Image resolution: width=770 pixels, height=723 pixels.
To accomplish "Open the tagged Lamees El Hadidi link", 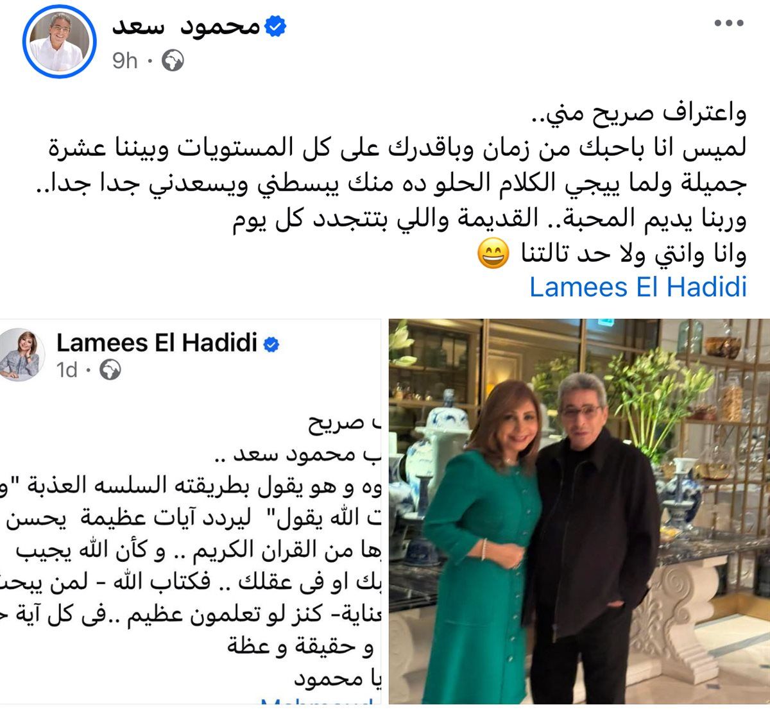I will click(x=638, y=287).
